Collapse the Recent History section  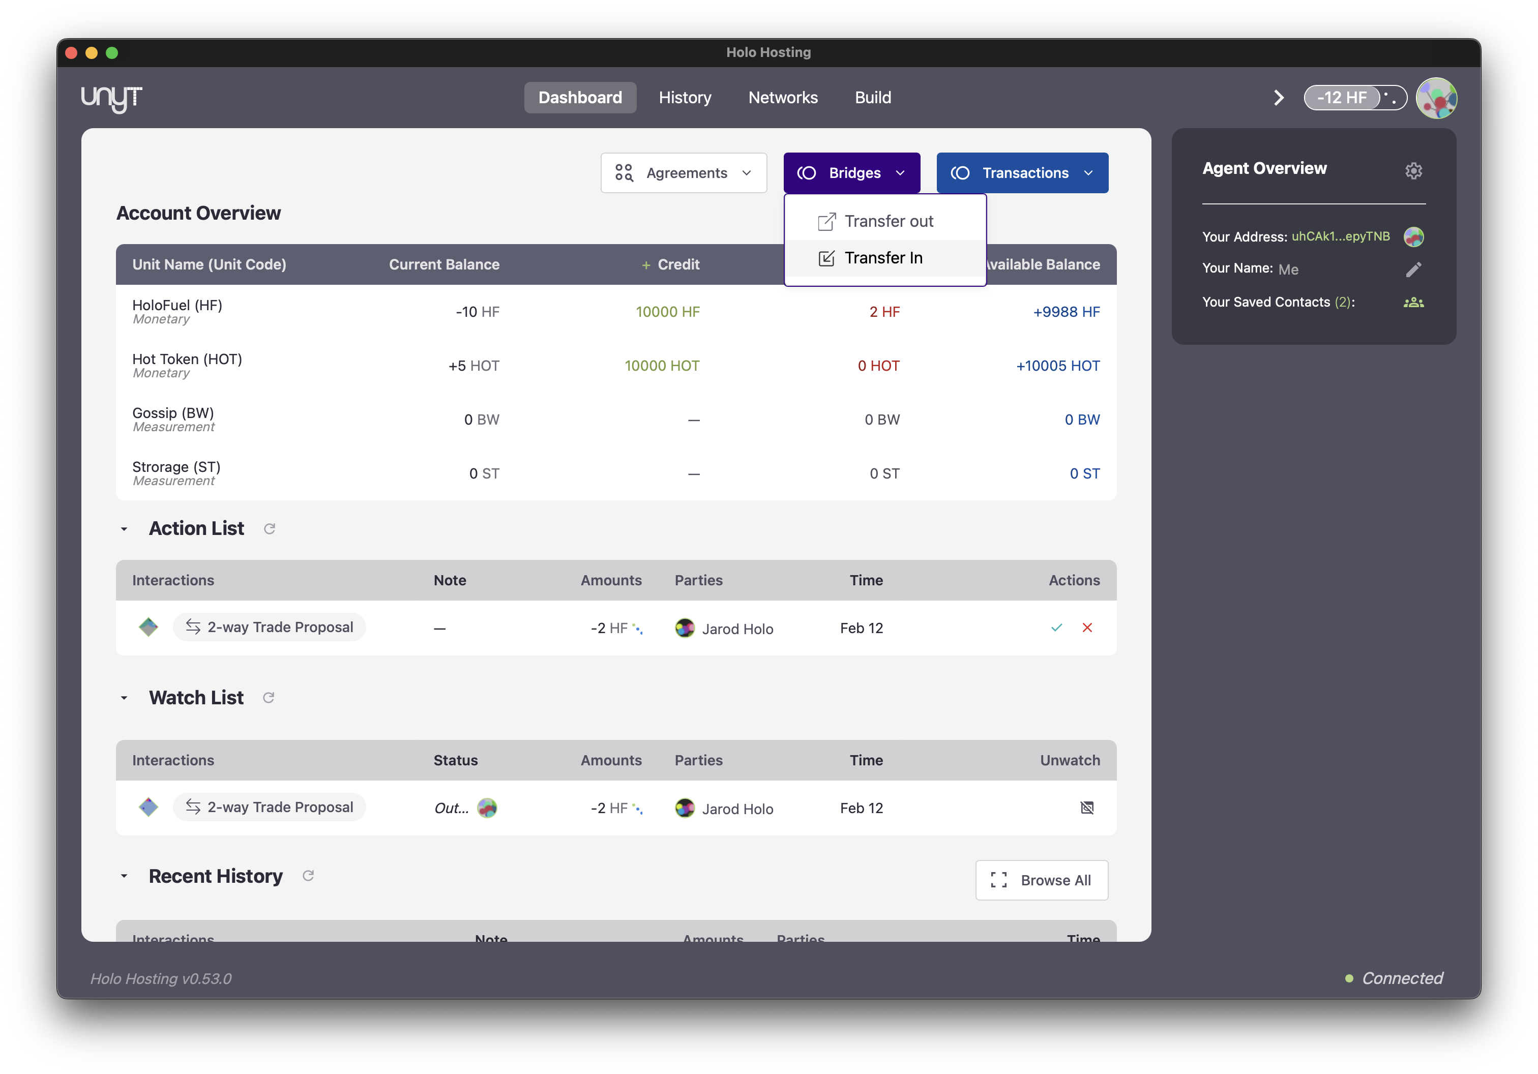[124, 876]
